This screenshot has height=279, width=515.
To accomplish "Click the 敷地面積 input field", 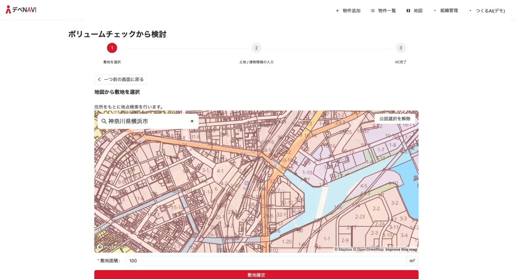I will click(x=265, y=261).
